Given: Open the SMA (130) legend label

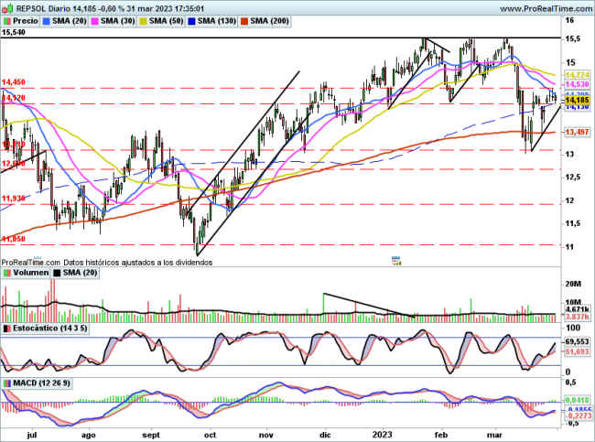Looking at the screenshot, I should 217,21.
